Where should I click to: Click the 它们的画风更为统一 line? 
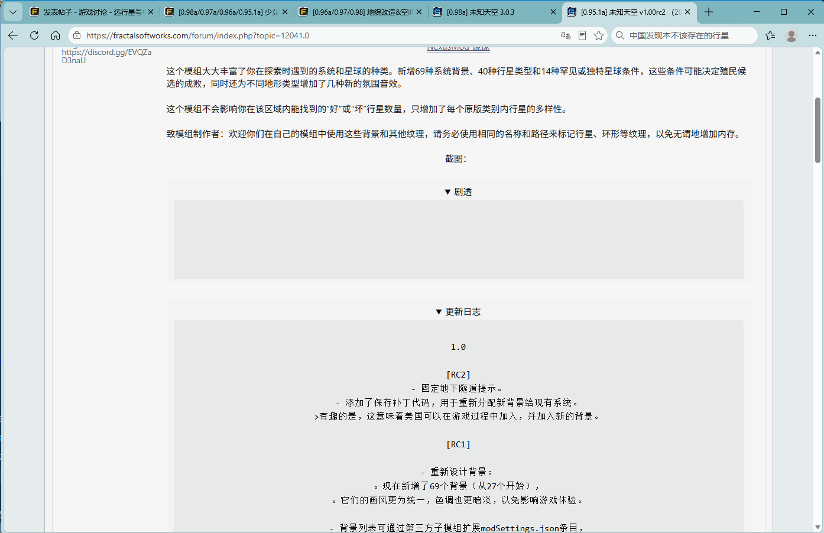coord(458,500)
